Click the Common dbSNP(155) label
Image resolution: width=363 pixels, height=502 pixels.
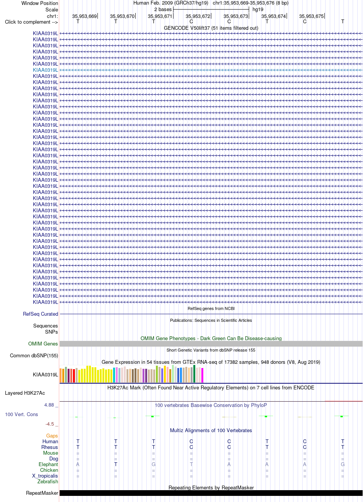[34, 355]
